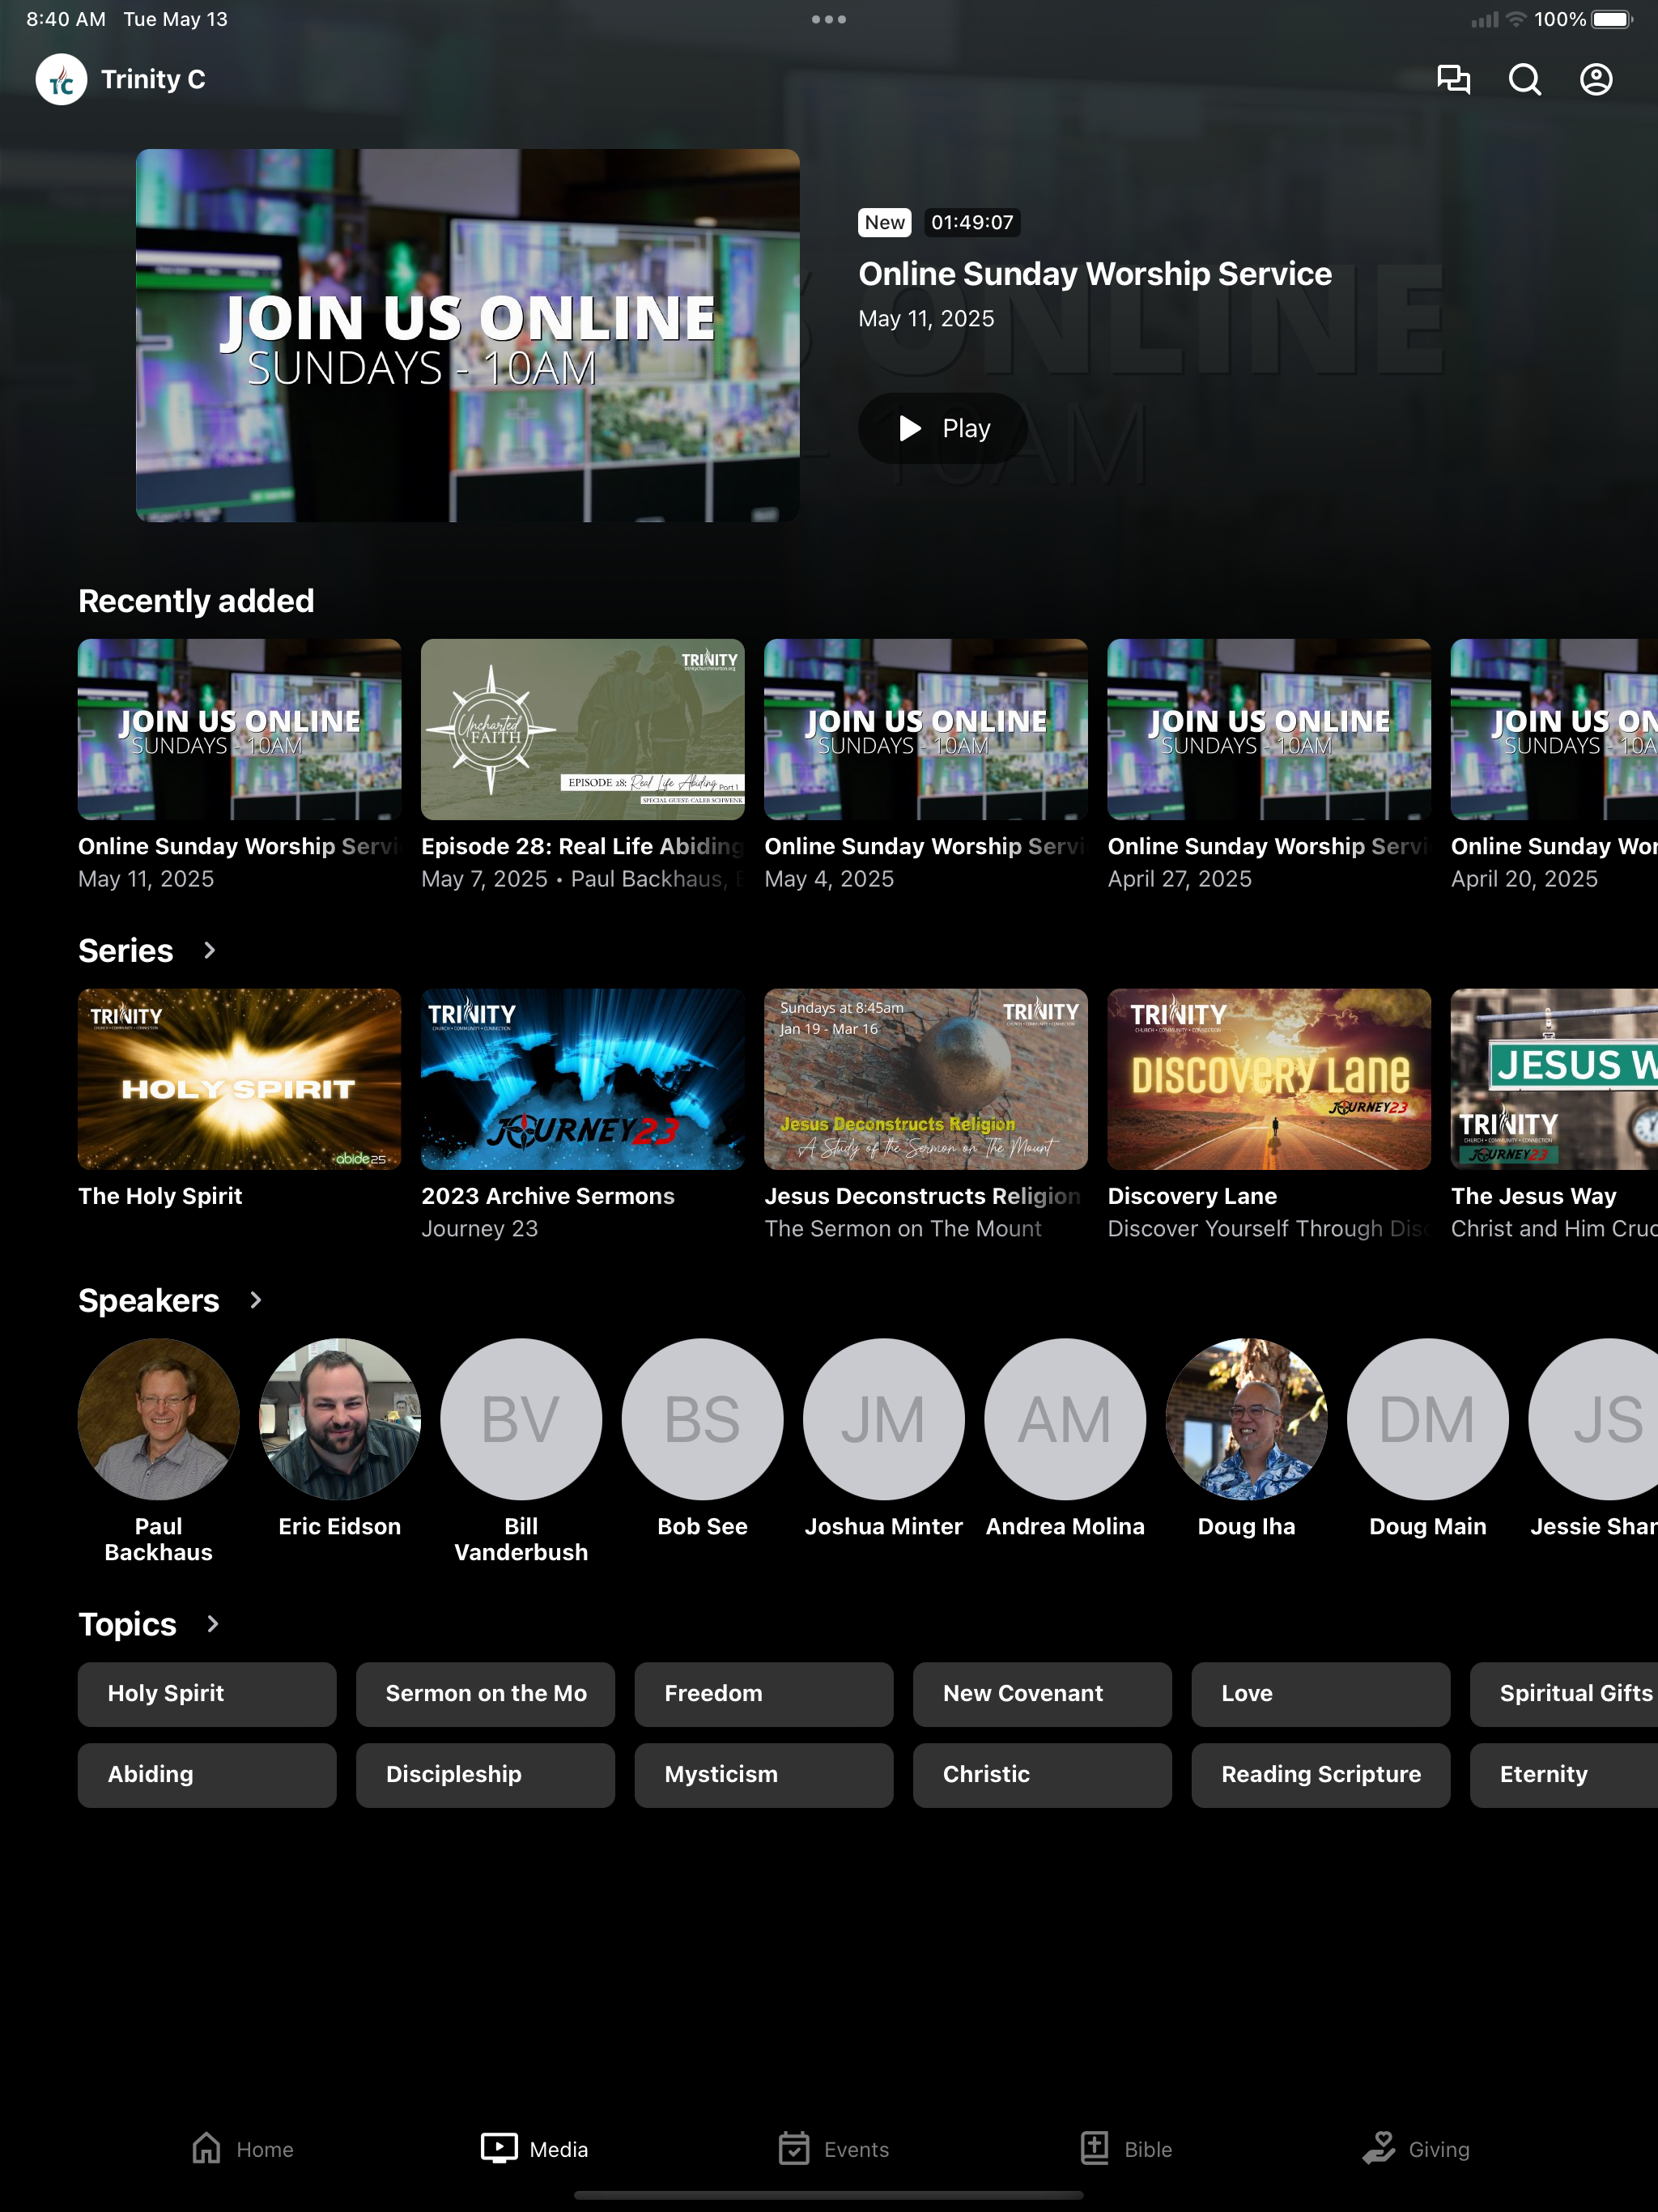Switch to the Giving tab
The width and height of the screenshot is (1658, 2212).
(1416, 2148)
